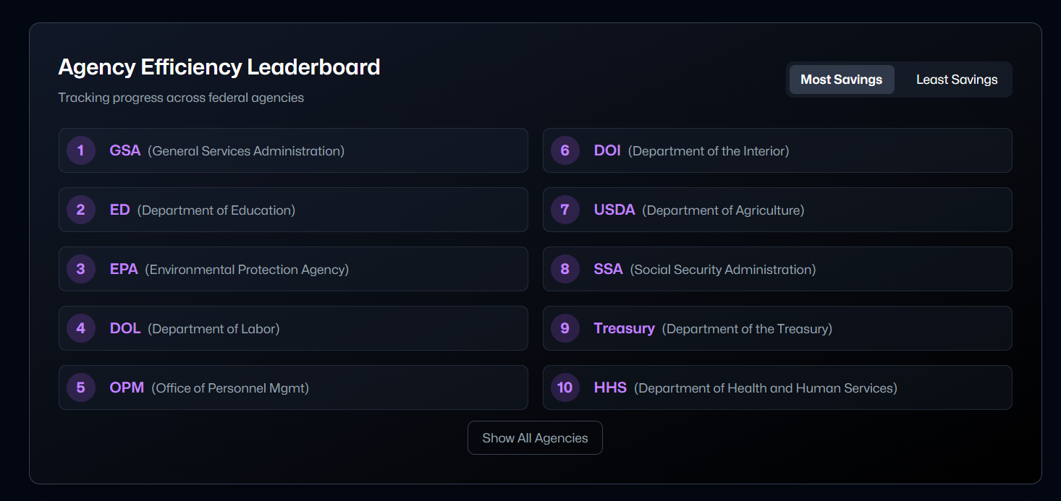Select the Department of Labor row
This screenshot has height=501, width=1061.
pyautogui.click(x=293, y=328)
